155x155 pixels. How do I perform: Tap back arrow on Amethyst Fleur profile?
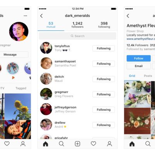(x=128, y=16)
